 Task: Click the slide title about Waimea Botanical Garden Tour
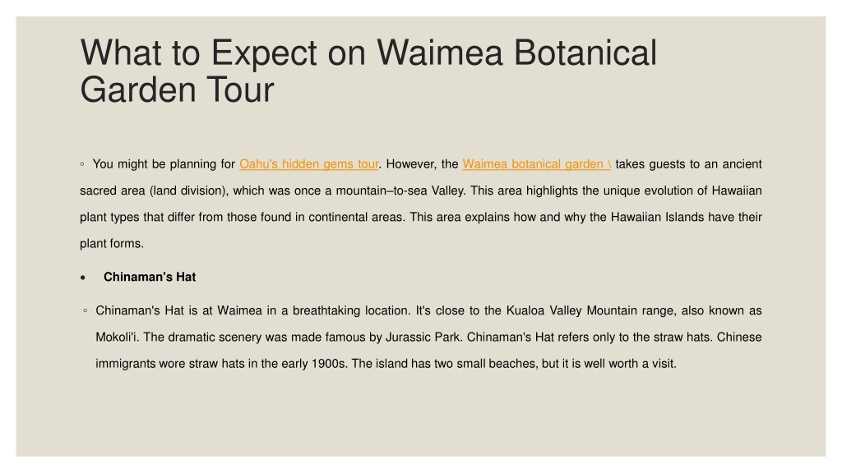coord(368,71)
